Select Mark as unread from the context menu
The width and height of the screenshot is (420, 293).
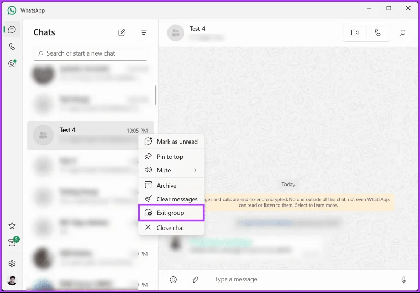coord(171,142)
